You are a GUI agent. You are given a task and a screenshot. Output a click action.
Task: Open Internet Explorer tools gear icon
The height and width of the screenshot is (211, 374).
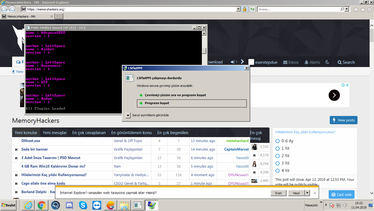pyautogui.click(x=369, y=10)
